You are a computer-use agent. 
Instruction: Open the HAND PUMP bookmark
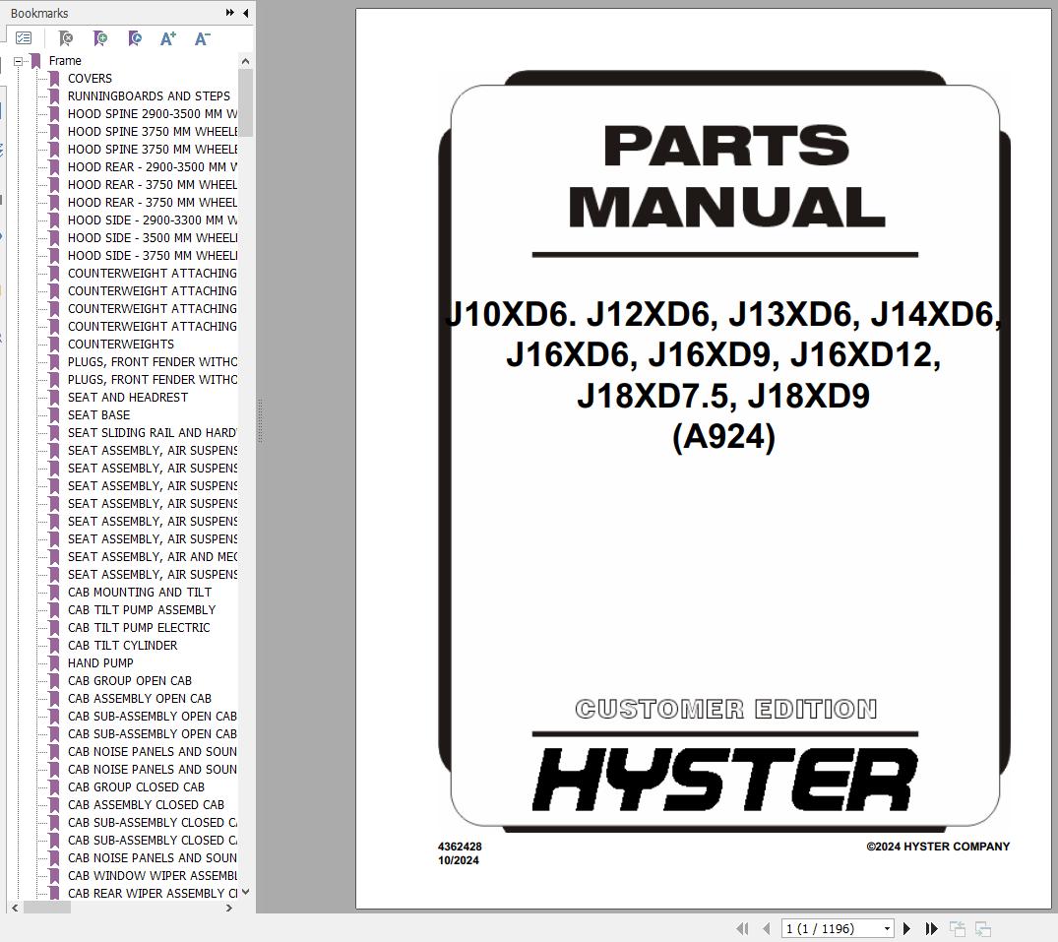click(x=100, y=662)
